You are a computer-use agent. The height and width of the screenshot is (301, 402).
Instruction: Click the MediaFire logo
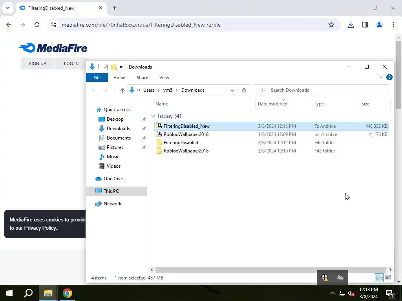click(x=53, y=48)
